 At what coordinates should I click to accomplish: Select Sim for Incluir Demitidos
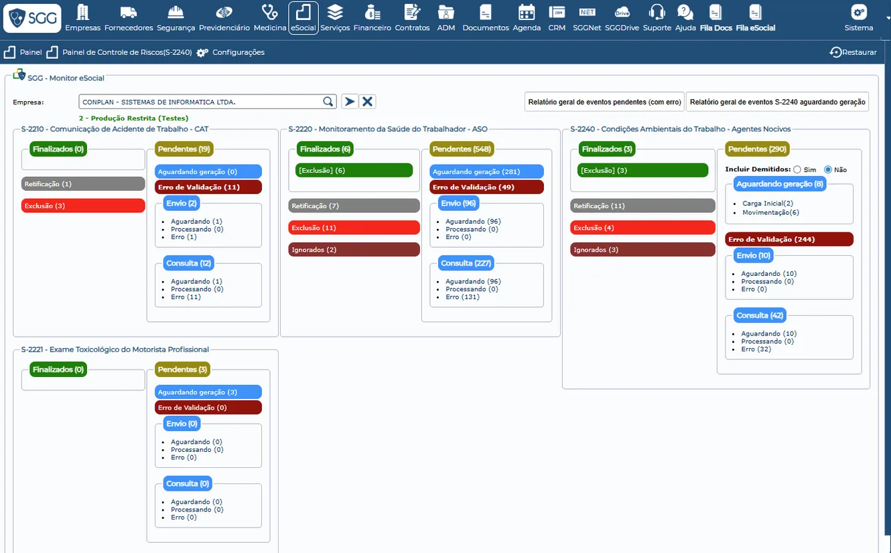[797, 169]
